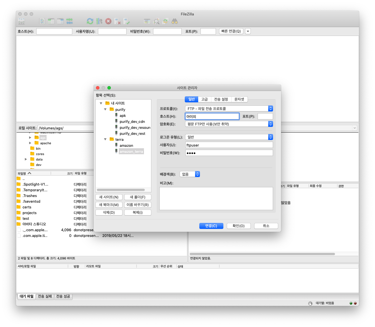Screen dimensions: 375x327
Task: Click the purify_dev_cdn site server icon
Action: (x=116, y=121)
